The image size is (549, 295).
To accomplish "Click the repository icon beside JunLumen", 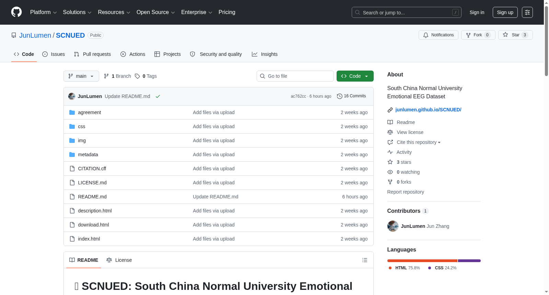I will [14, 35].
